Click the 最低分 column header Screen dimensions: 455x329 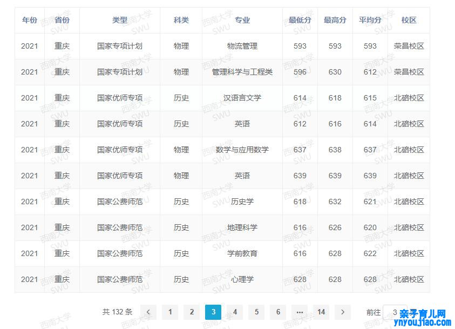pos(300,19)
